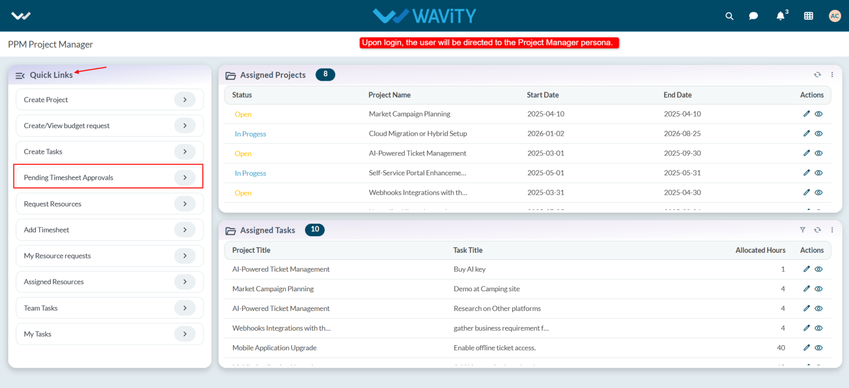The width and height of the screenshot is (849, 388).
Task: Select Assigned Resources quick link
Action: (110, 282)
